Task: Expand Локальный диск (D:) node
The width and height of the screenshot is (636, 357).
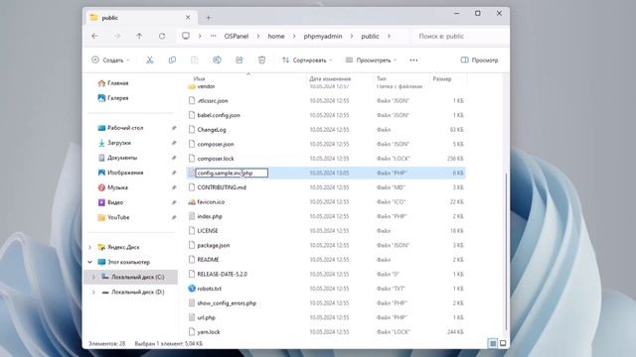Action: point(93,292)
